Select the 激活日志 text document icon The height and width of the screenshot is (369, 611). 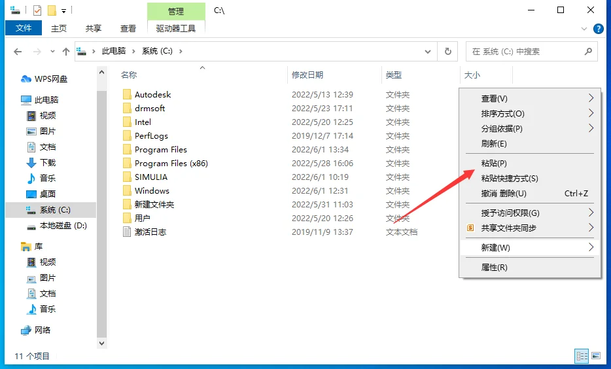coord(127,232)
